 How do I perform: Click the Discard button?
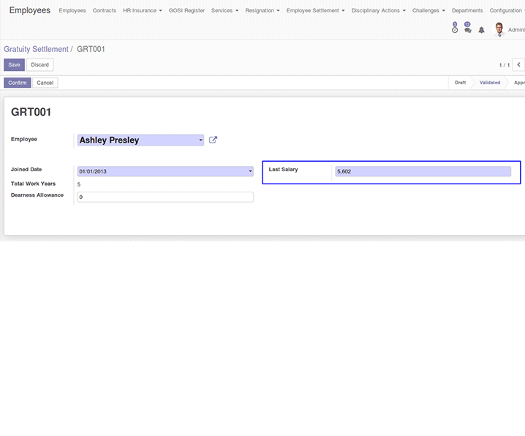point(39,65)
